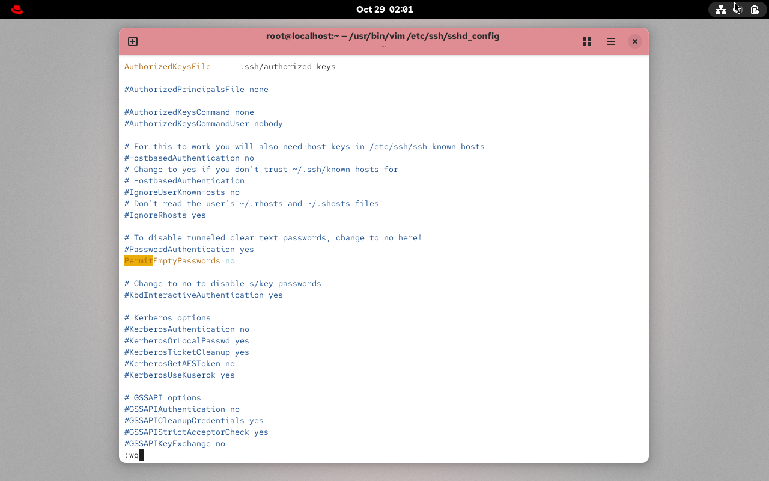Click the #GSSAPIKeyExchange no line

point(174,443)
